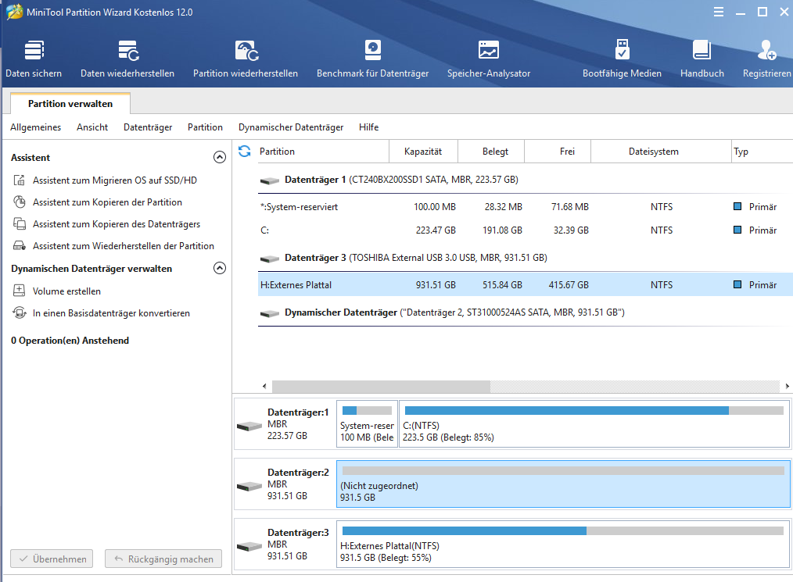Screen dimensions: 793x582
Task: Open the Datenträger menu
Action: [148, 127]
